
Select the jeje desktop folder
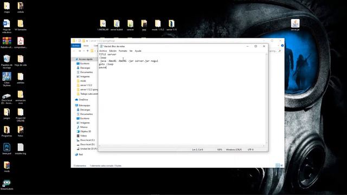(x=144, y=25)
